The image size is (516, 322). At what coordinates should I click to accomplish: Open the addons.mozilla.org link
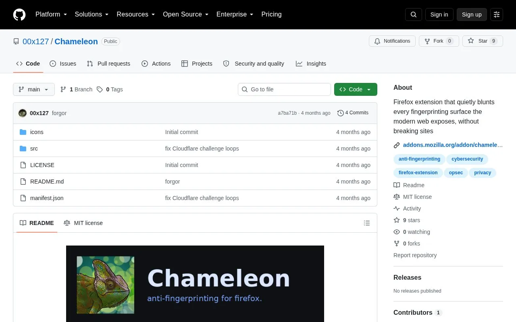pos(453,145)
